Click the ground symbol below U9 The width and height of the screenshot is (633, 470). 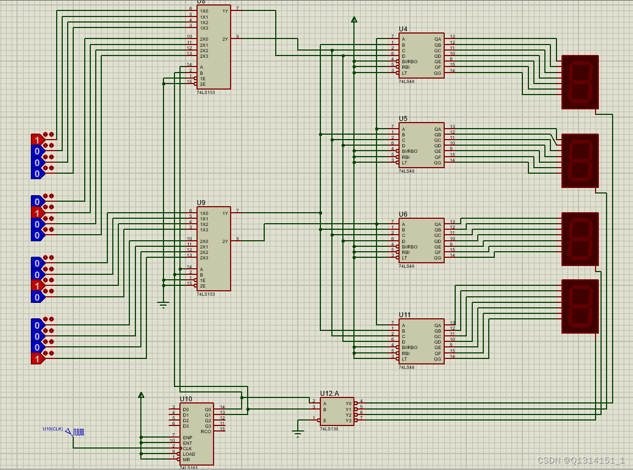(163, 305)
